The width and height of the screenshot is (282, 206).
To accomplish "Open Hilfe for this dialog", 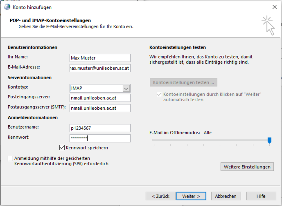I will pos(261,196).
